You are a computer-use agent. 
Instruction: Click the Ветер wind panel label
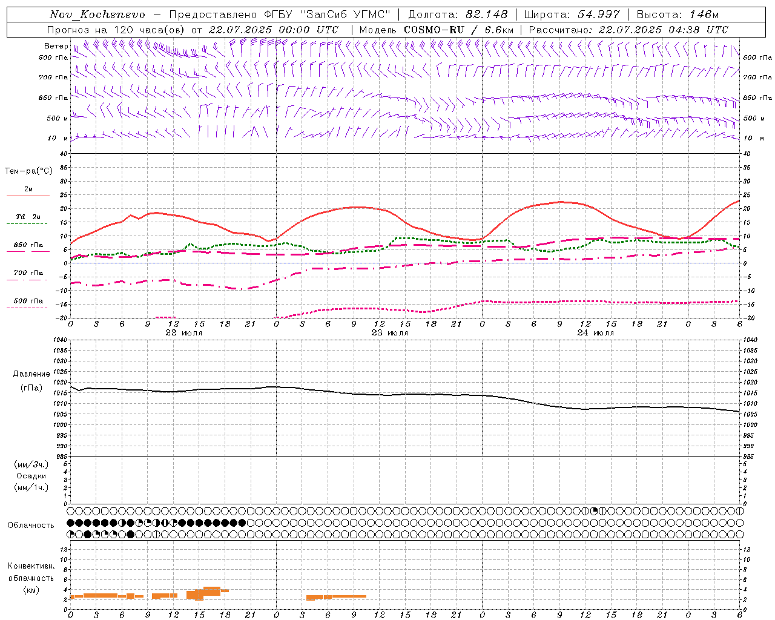coord(56,46)
